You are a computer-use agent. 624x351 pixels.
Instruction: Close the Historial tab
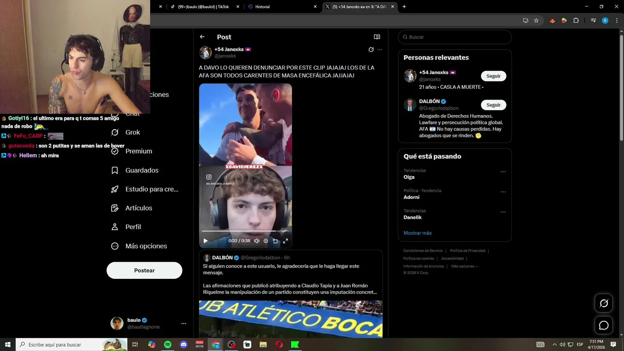coord(315,7)
